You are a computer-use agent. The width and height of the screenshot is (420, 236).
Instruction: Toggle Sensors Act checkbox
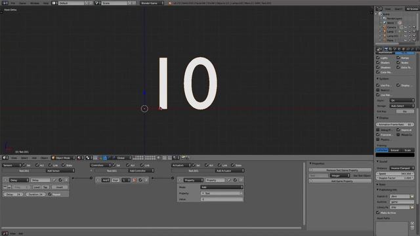click(37, 165)
